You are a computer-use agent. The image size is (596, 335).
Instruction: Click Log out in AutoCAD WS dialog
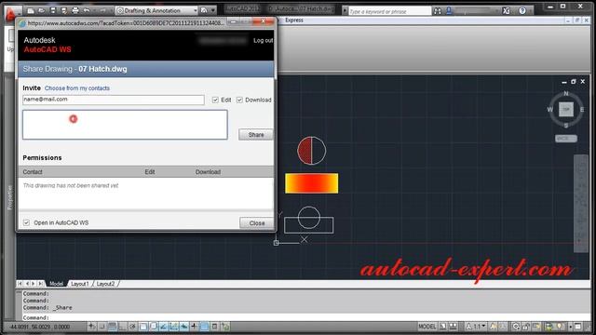(263, 40)
